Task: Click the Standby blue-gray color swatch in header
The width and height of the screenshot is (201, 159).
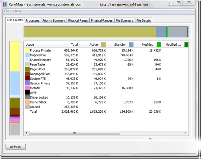Action: (131, 45)
